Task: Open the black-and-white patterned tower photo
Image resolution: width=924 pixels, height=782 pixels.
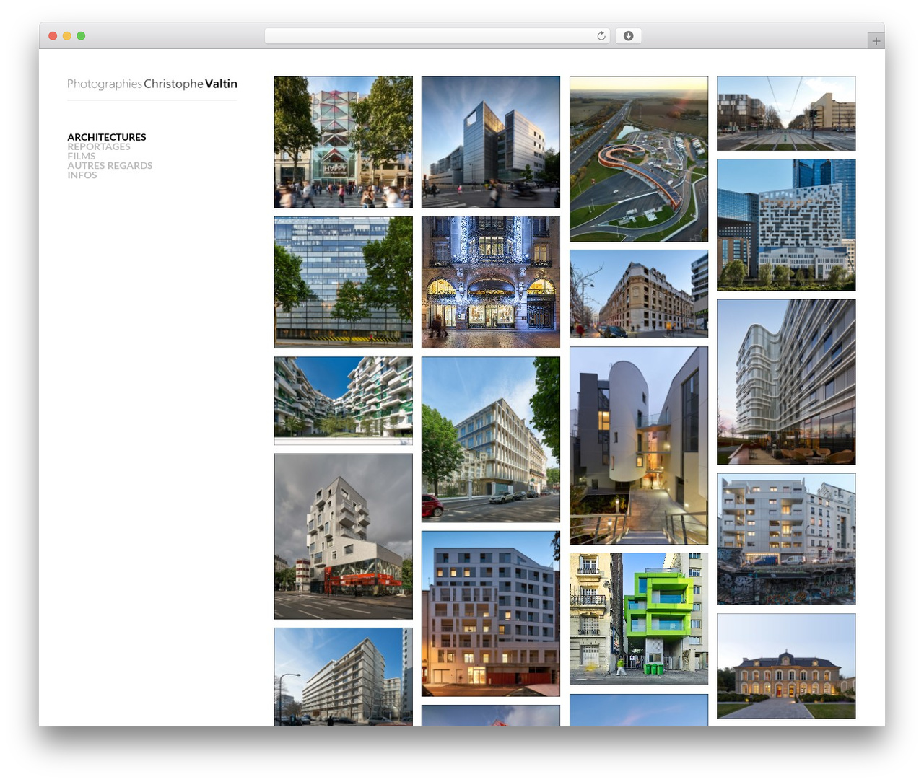Action: 786,225
